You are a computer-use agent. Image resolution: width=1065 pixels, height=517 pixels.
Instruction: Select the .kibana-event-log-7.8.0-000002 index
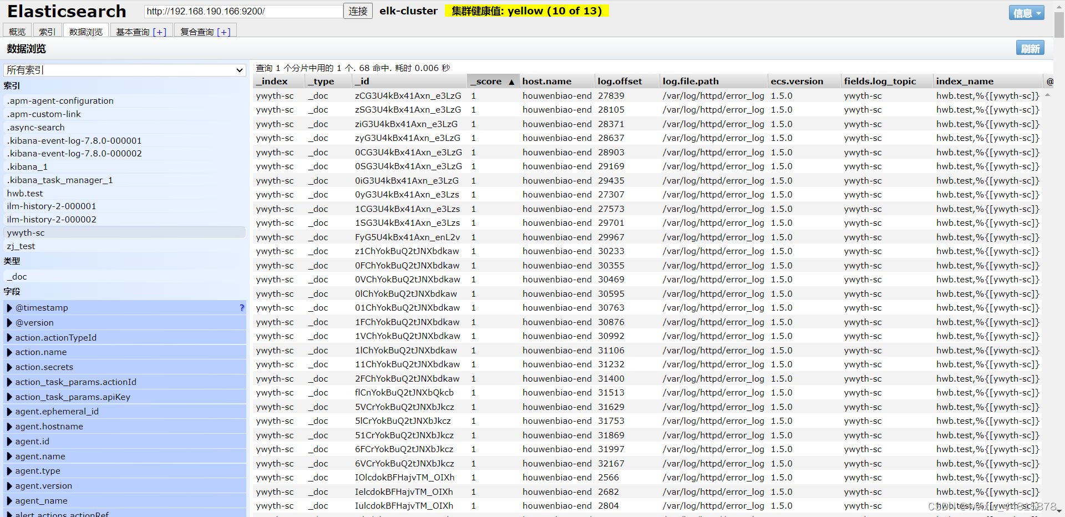[125, 154]
